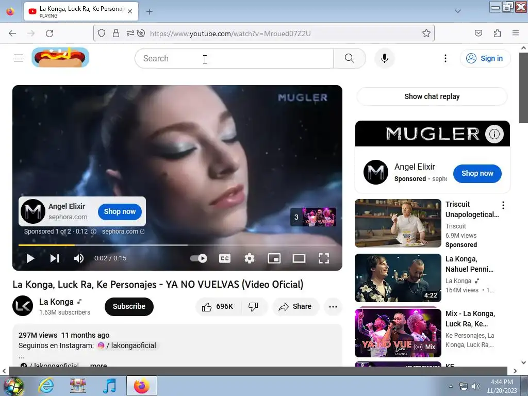528x396 pixels.
Task: Open a new tab with plus
Action: click(x=149, y=11)
